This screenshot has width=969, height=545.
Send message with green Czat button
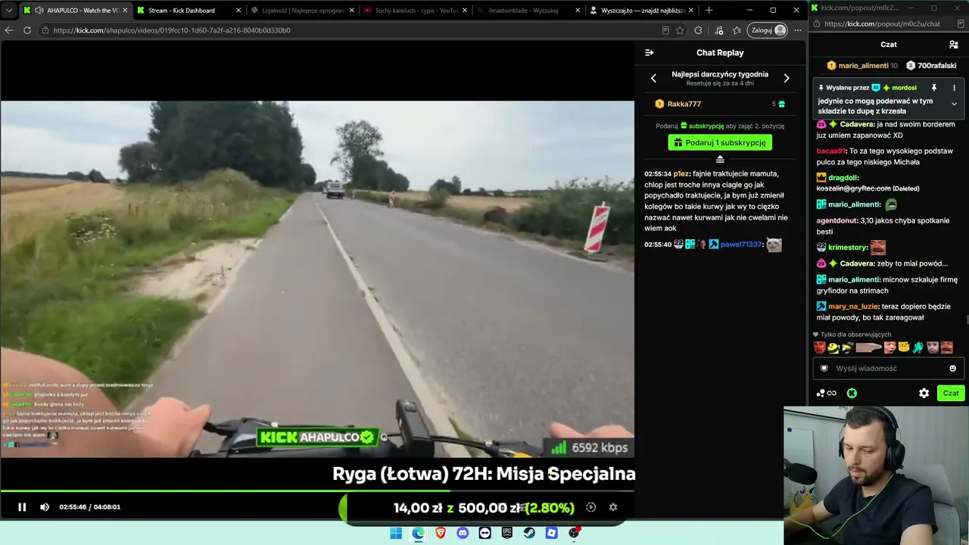[951, 394]
